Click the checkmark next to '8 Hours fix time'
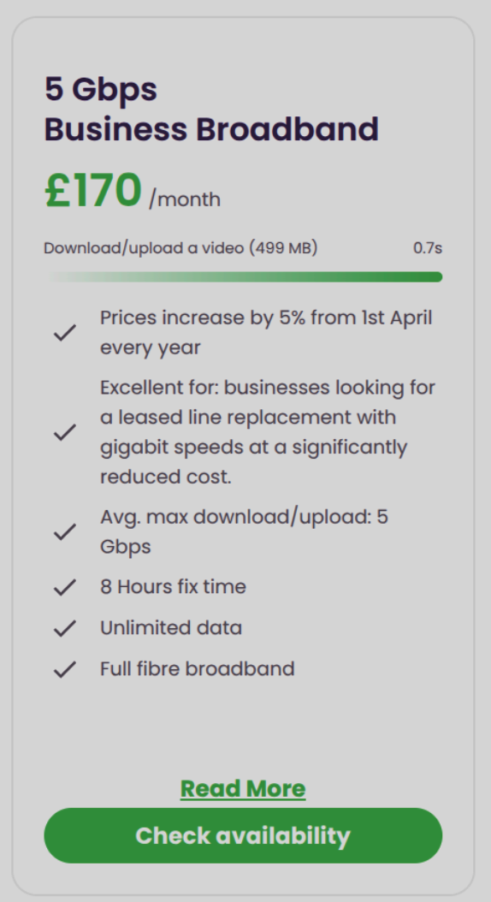491x902 pixels. coord(65,587)
